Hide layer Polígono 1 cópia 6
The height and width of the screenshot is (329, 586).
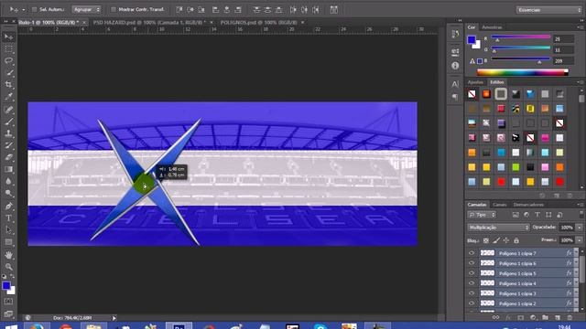(472, 263)
